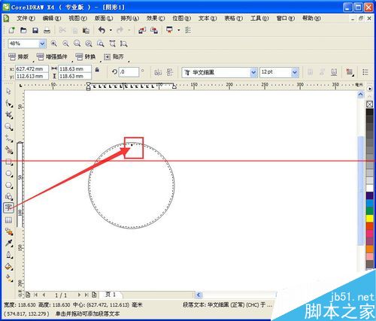
Task: Click the object width field 118.63 mm
Action: point(74,68)
